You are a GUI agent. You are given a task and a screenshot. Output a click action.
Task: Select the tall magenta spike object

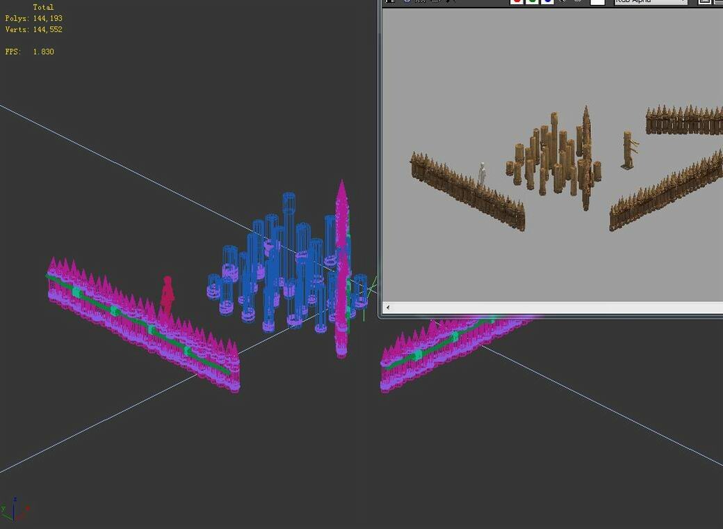click(341, 269)
